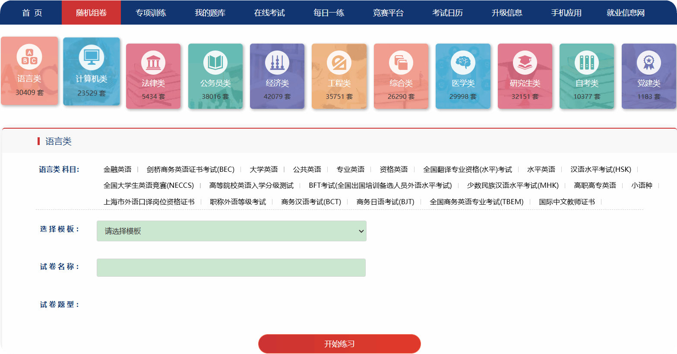The image size is (677, 354).
Task: Select the 医学类 brain icon
Action: [463, 63]
